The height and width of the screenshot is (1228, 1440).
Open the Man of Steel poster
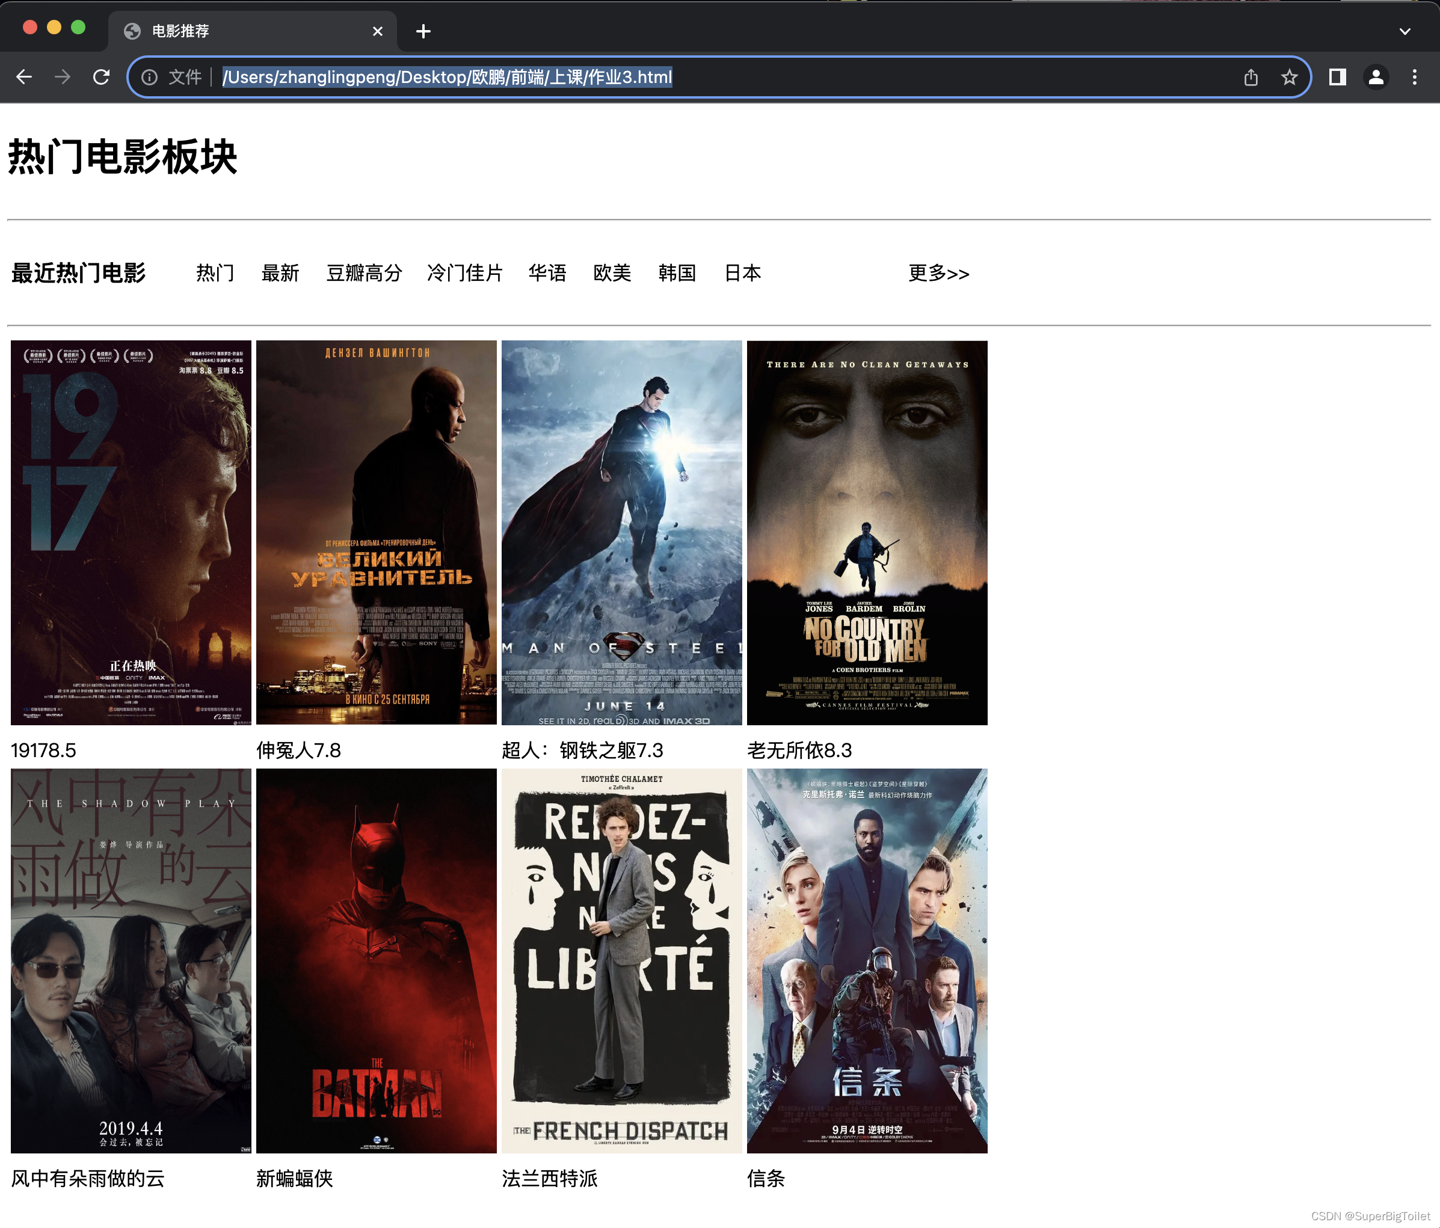click(x=622, y=532)
